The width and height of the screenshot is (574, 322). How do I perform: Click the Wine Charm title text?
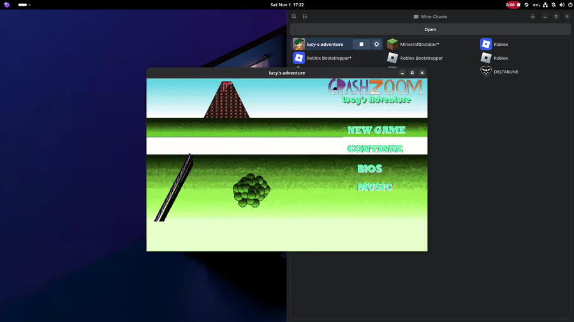(434, 17)
